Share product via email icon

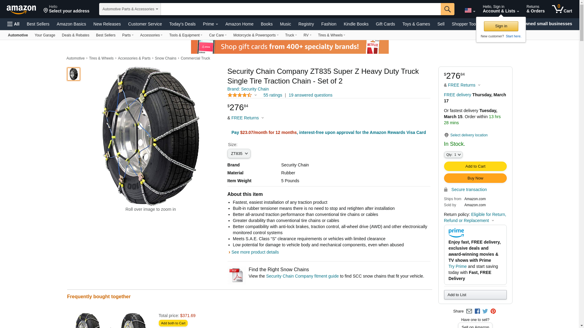[469, 311]
